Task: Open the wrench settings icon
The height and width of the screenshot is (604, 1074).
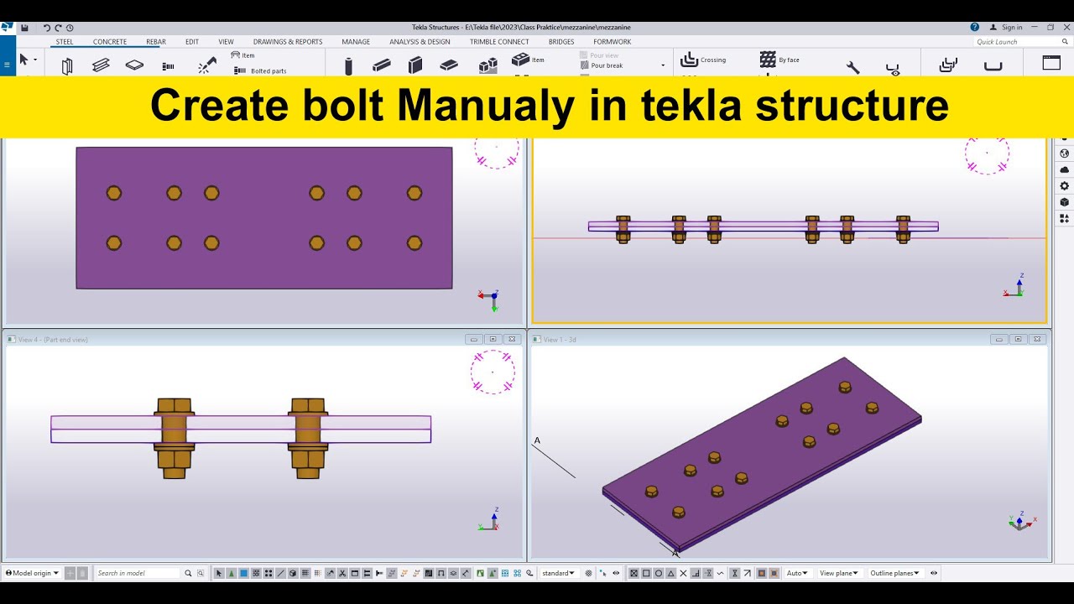Action: [852, 68]
